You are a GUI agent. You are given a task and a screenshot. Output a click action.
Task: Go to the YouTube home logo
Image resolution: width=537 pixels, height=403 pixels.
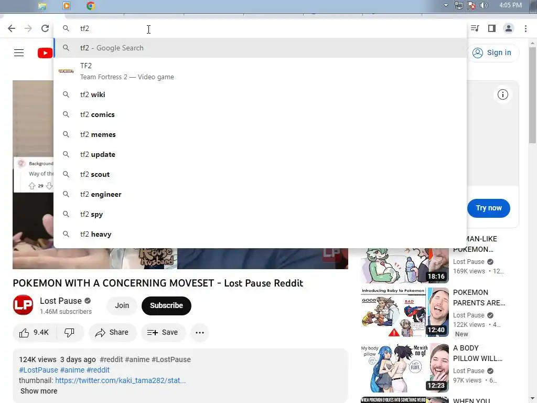pos(45,53)
